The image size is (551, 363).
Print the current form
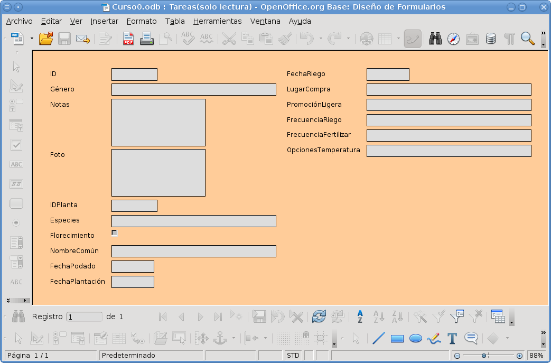tap(146, 38)
